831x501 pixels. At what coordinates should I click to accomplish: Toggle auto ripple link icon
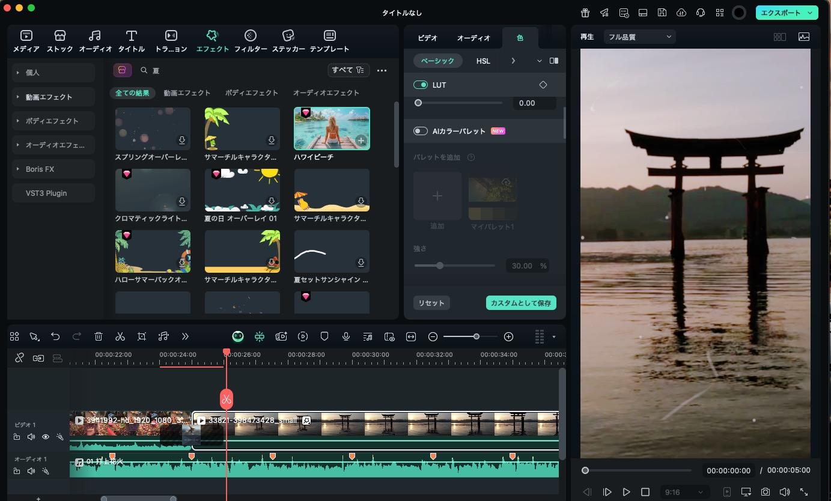click(x=38, y=358)
